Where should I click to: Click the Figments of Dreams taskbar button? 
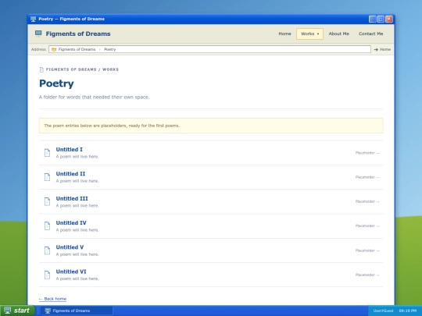click(77, 311)
